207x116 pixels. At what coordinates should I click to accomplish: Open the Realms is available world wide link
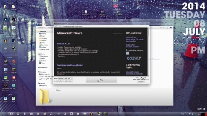coord(70,65)
